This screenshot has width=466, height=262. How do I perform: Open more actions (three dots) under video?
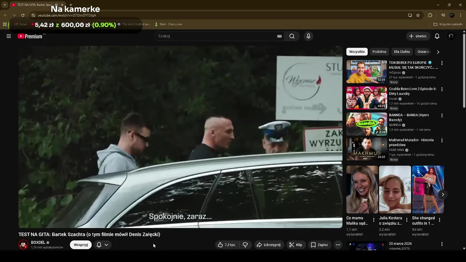pos(338,245)
